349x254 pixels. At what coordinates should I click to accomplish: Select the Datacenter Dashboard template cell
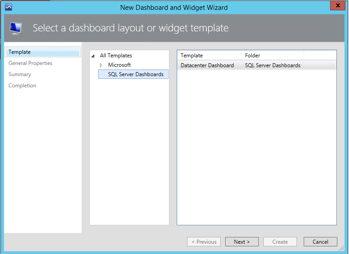207,65
